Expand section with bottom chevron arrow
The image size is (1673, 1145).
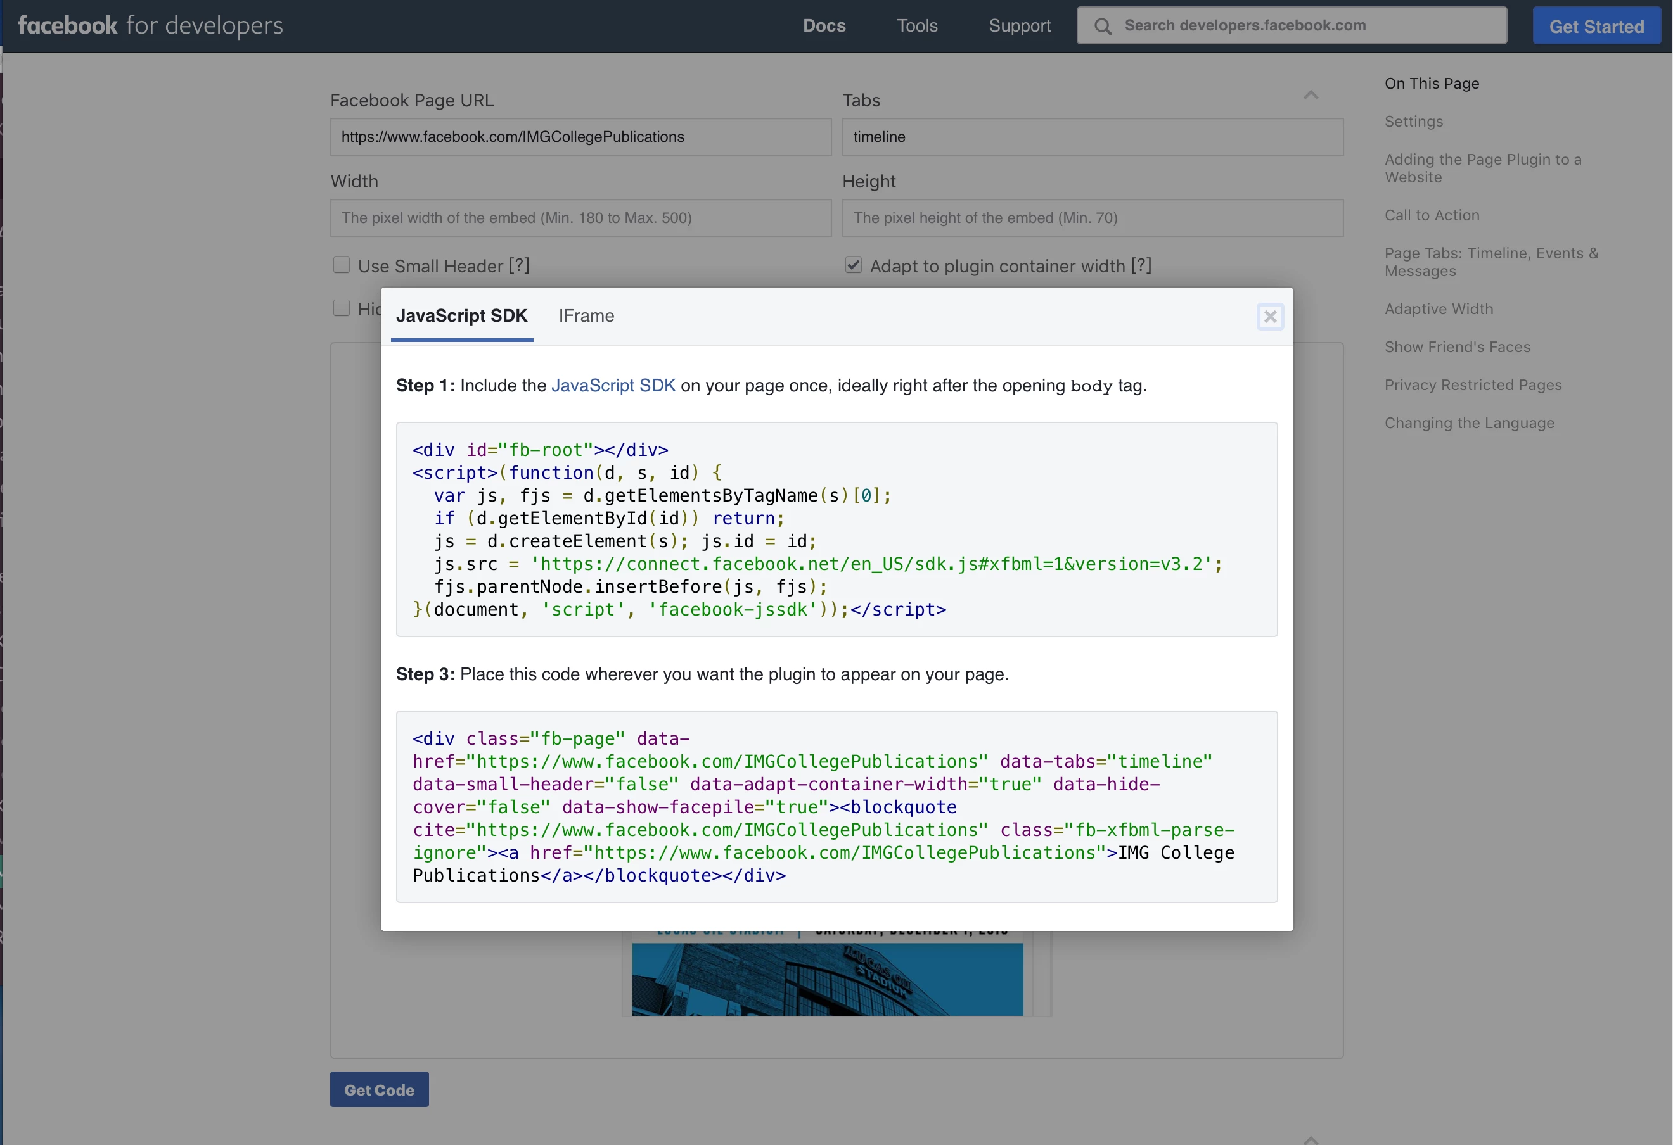click(x=1310, y=1139)
